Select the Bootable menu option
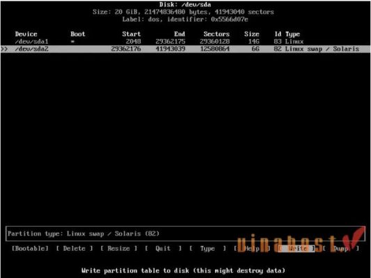 pyautogui.click(x=30, y=249)
